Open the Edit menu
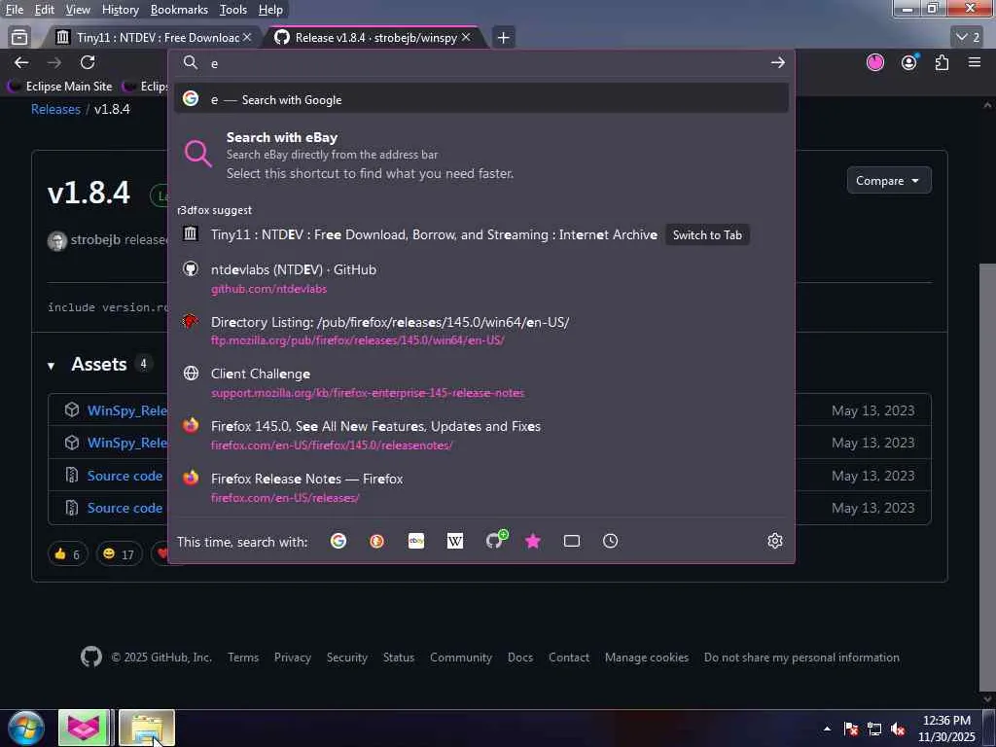996x747 pixels. point(45,10)
